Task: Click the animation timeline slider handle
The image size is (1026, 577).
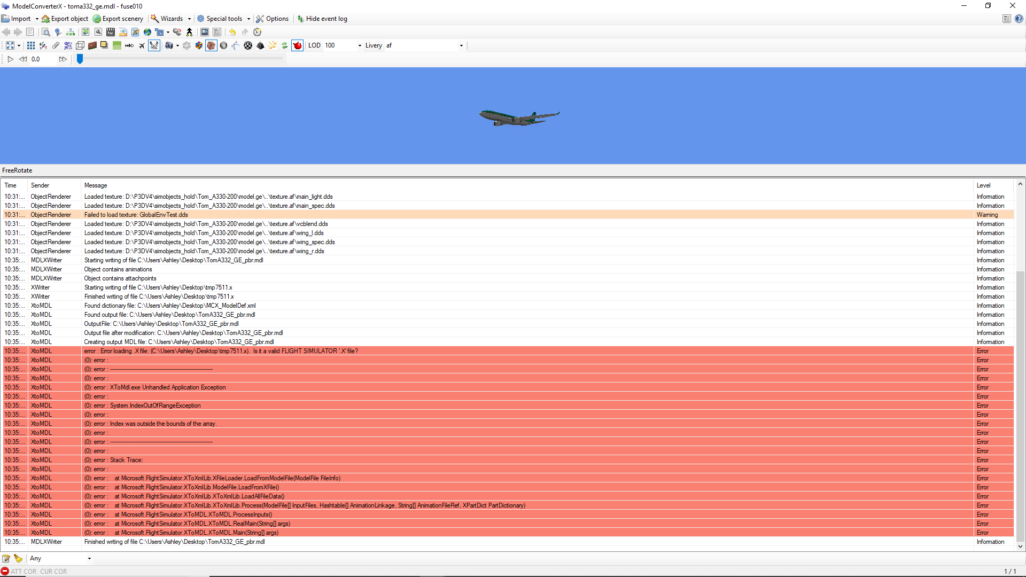Action: pos(80,59)
